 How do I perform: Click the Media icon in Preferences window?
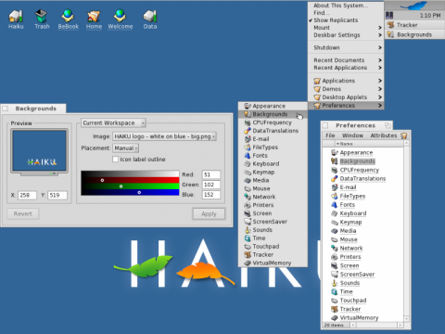coord(335,231)
